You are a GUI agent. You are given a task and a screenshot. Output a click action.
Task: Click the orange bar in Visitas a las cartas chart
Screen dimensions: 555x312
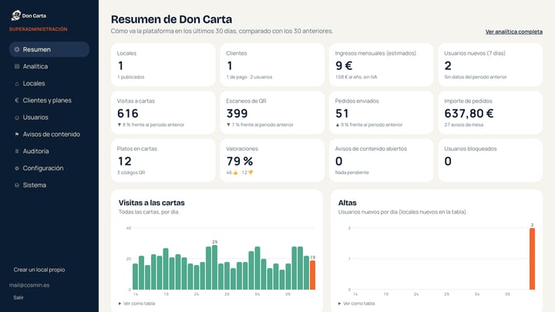(312, 275)
